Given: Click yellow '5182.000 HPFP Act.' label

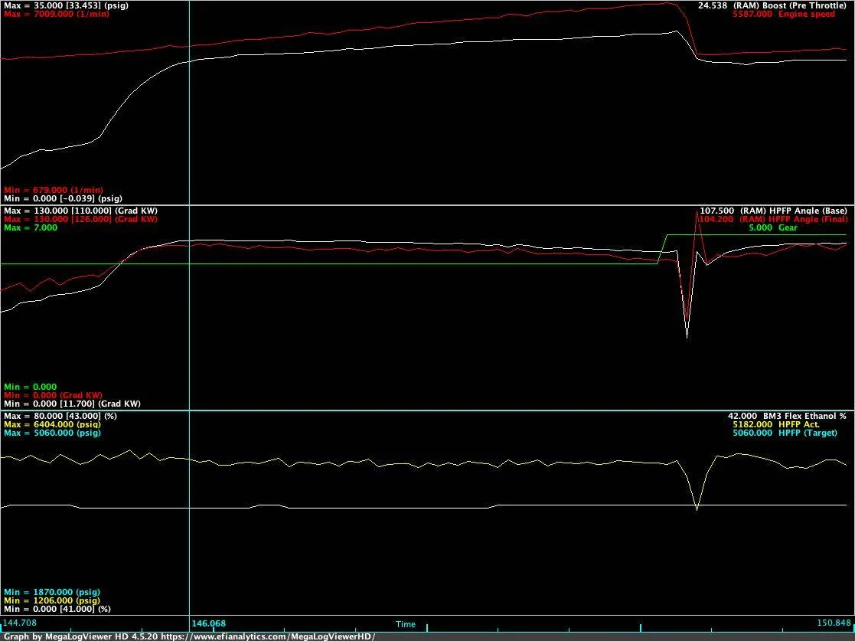Looking at the screenshot, I should (x=776, y=424).
